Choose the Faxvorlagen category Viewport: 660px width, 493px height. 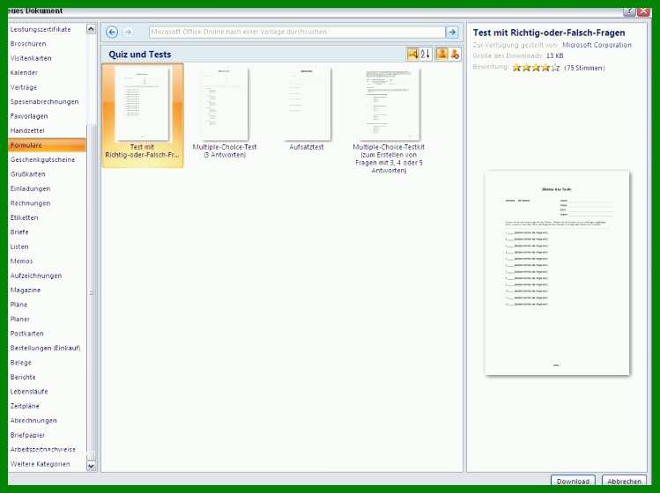pos(29,116)
